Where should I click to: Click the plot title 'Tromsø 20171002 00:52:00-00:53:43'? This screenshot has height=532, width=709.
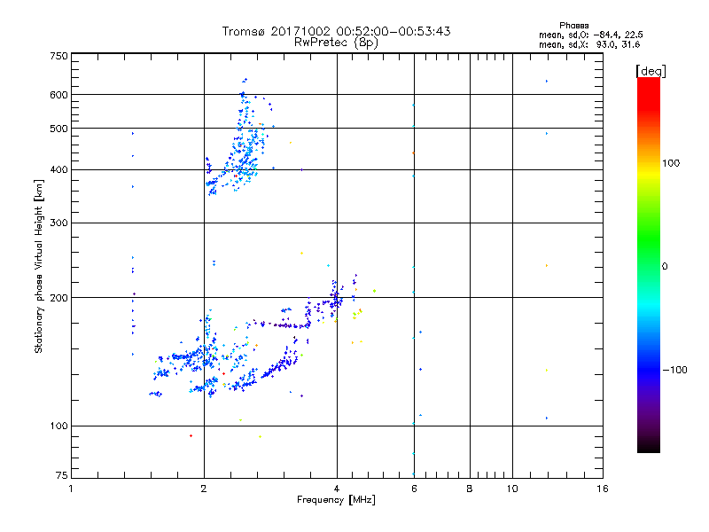click(336, 31)
